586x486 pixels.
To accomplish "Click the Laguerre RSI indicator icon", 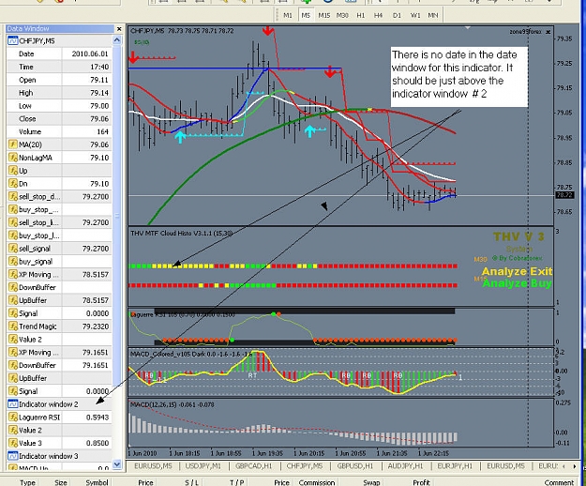I will tap(13, 418).
